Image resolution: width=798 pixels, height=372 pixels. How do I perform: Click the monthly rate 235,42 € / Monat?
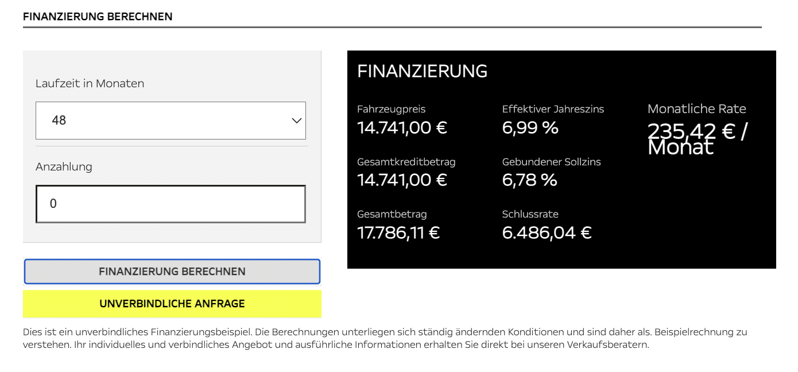click(698, 139)
